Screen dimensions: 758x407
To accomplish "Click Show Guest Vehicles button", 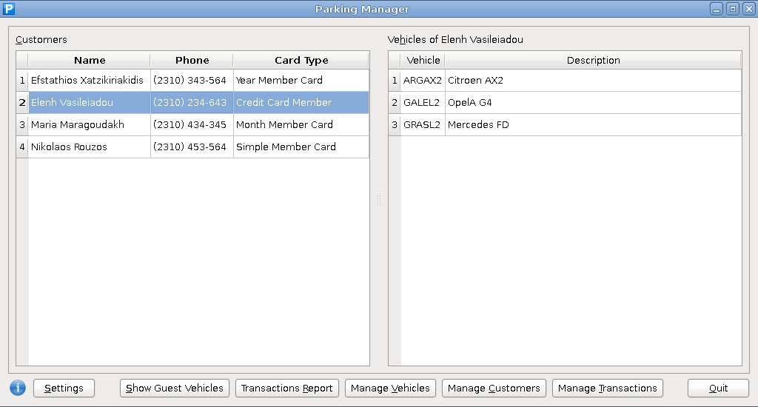I will [174, 388].
